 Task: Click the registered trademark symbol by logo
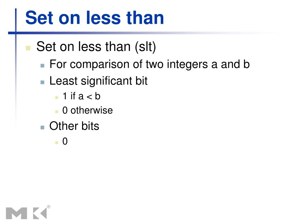[49, 207]
